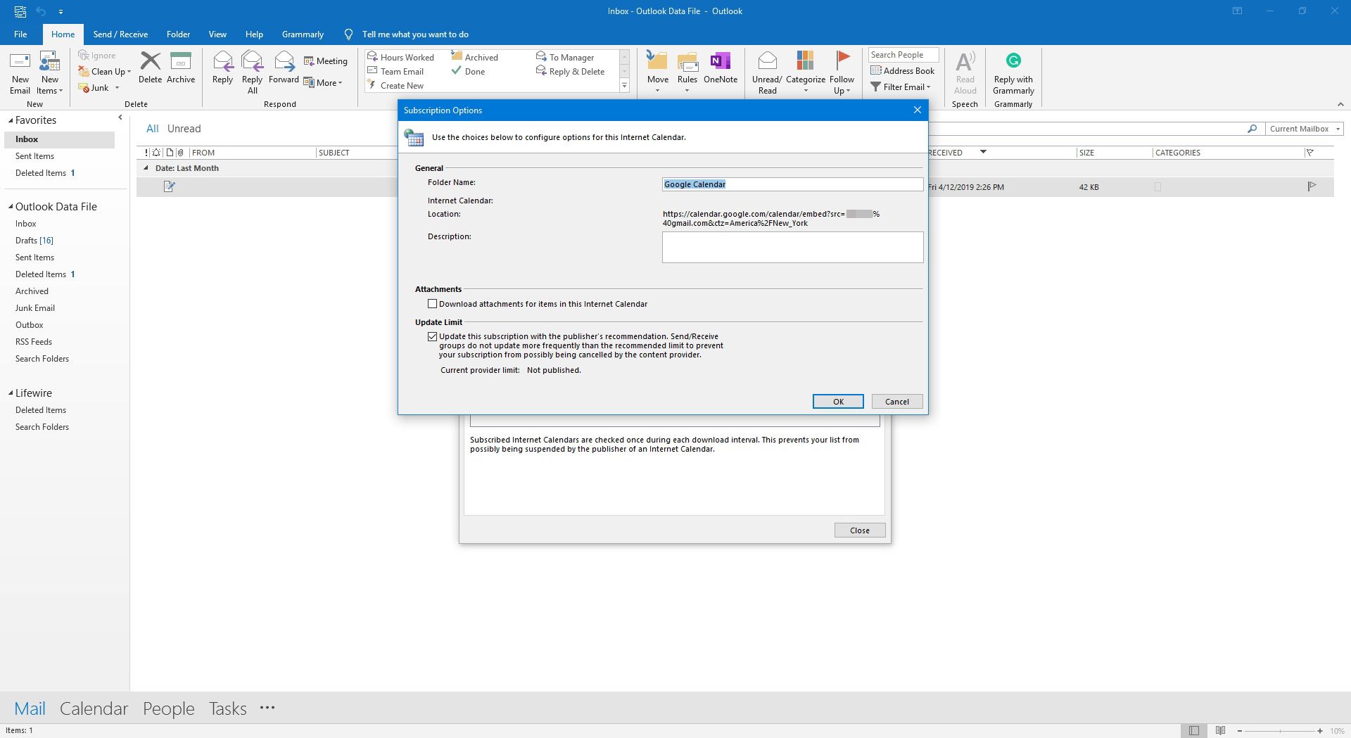The width and height of the screenshot is (1351, 738).
Task: Click the New Email icon
Action: [20, 62]
